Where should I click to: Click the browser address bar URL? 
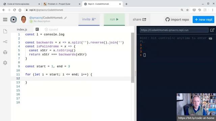tap(46, 10)
